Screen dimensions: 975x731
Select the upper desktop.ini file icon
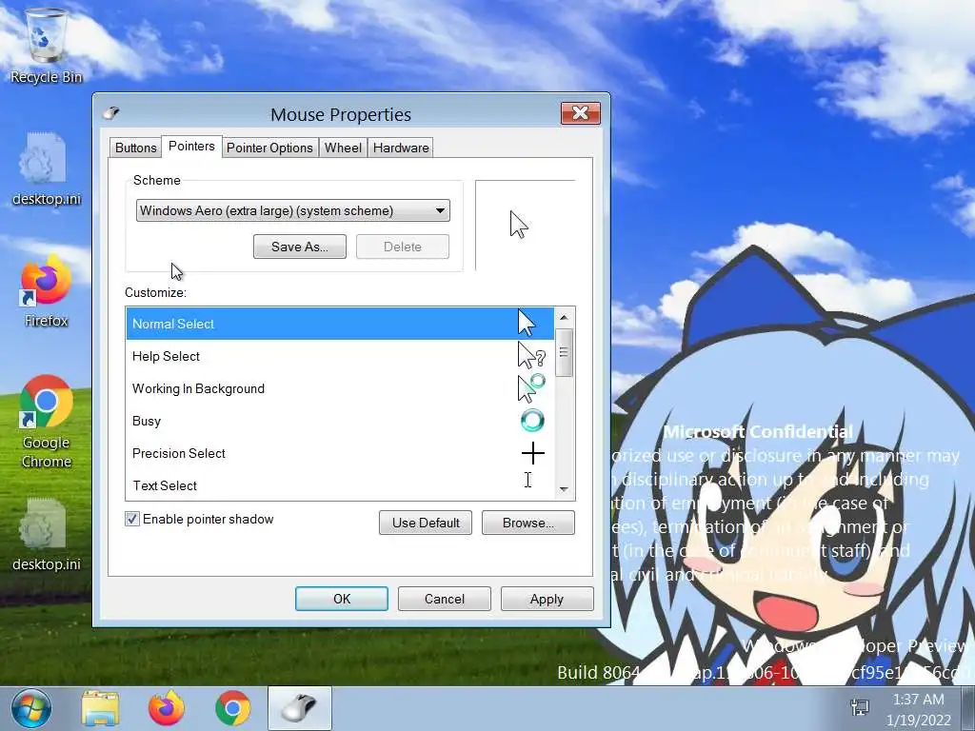point(46,168)
